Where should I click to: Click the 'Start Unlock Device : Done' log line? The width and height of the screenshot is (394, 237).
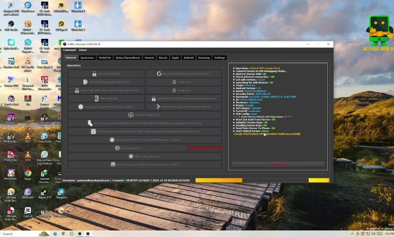251,131
